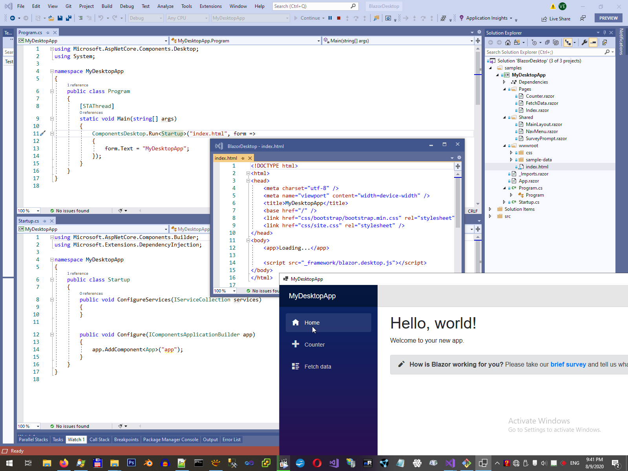Expand the Solution Items folder
Image resolution: width=628 pixels, height=471 pixels.
[x=490, y=209]
